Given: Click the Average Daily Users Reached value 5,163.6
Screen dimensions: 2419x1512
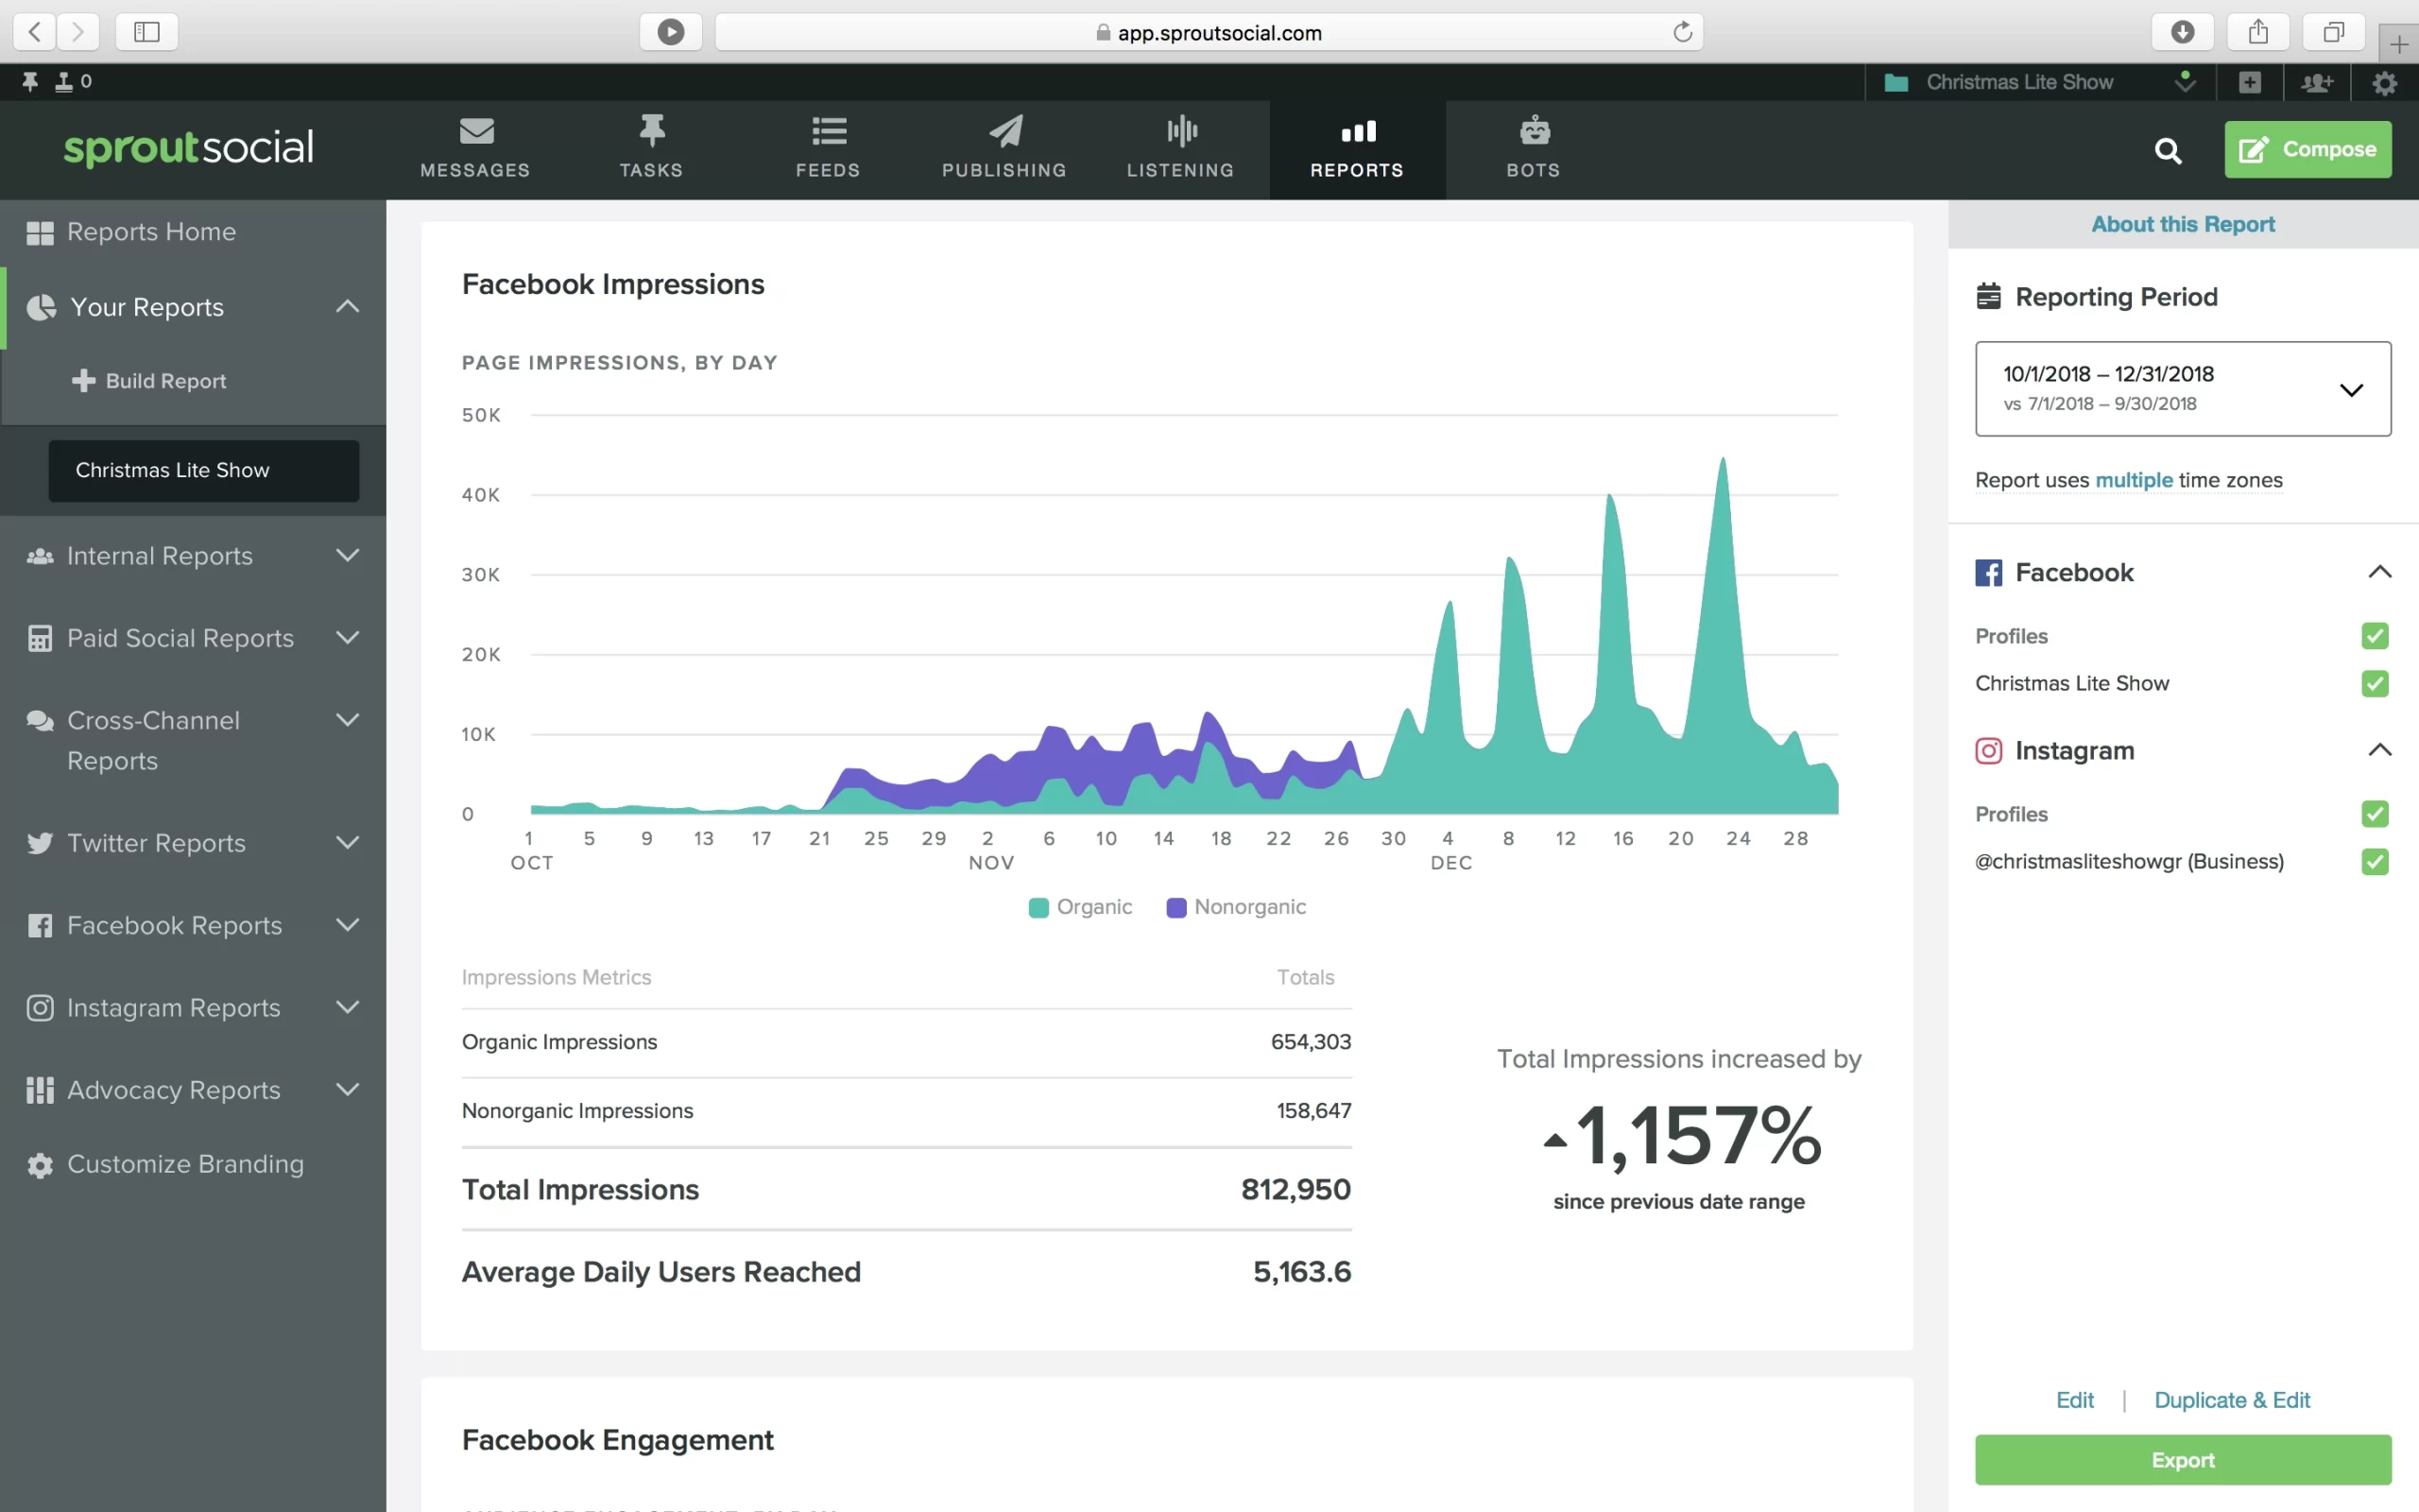Looking at the screenshot, I should tap(1301, 1273).
